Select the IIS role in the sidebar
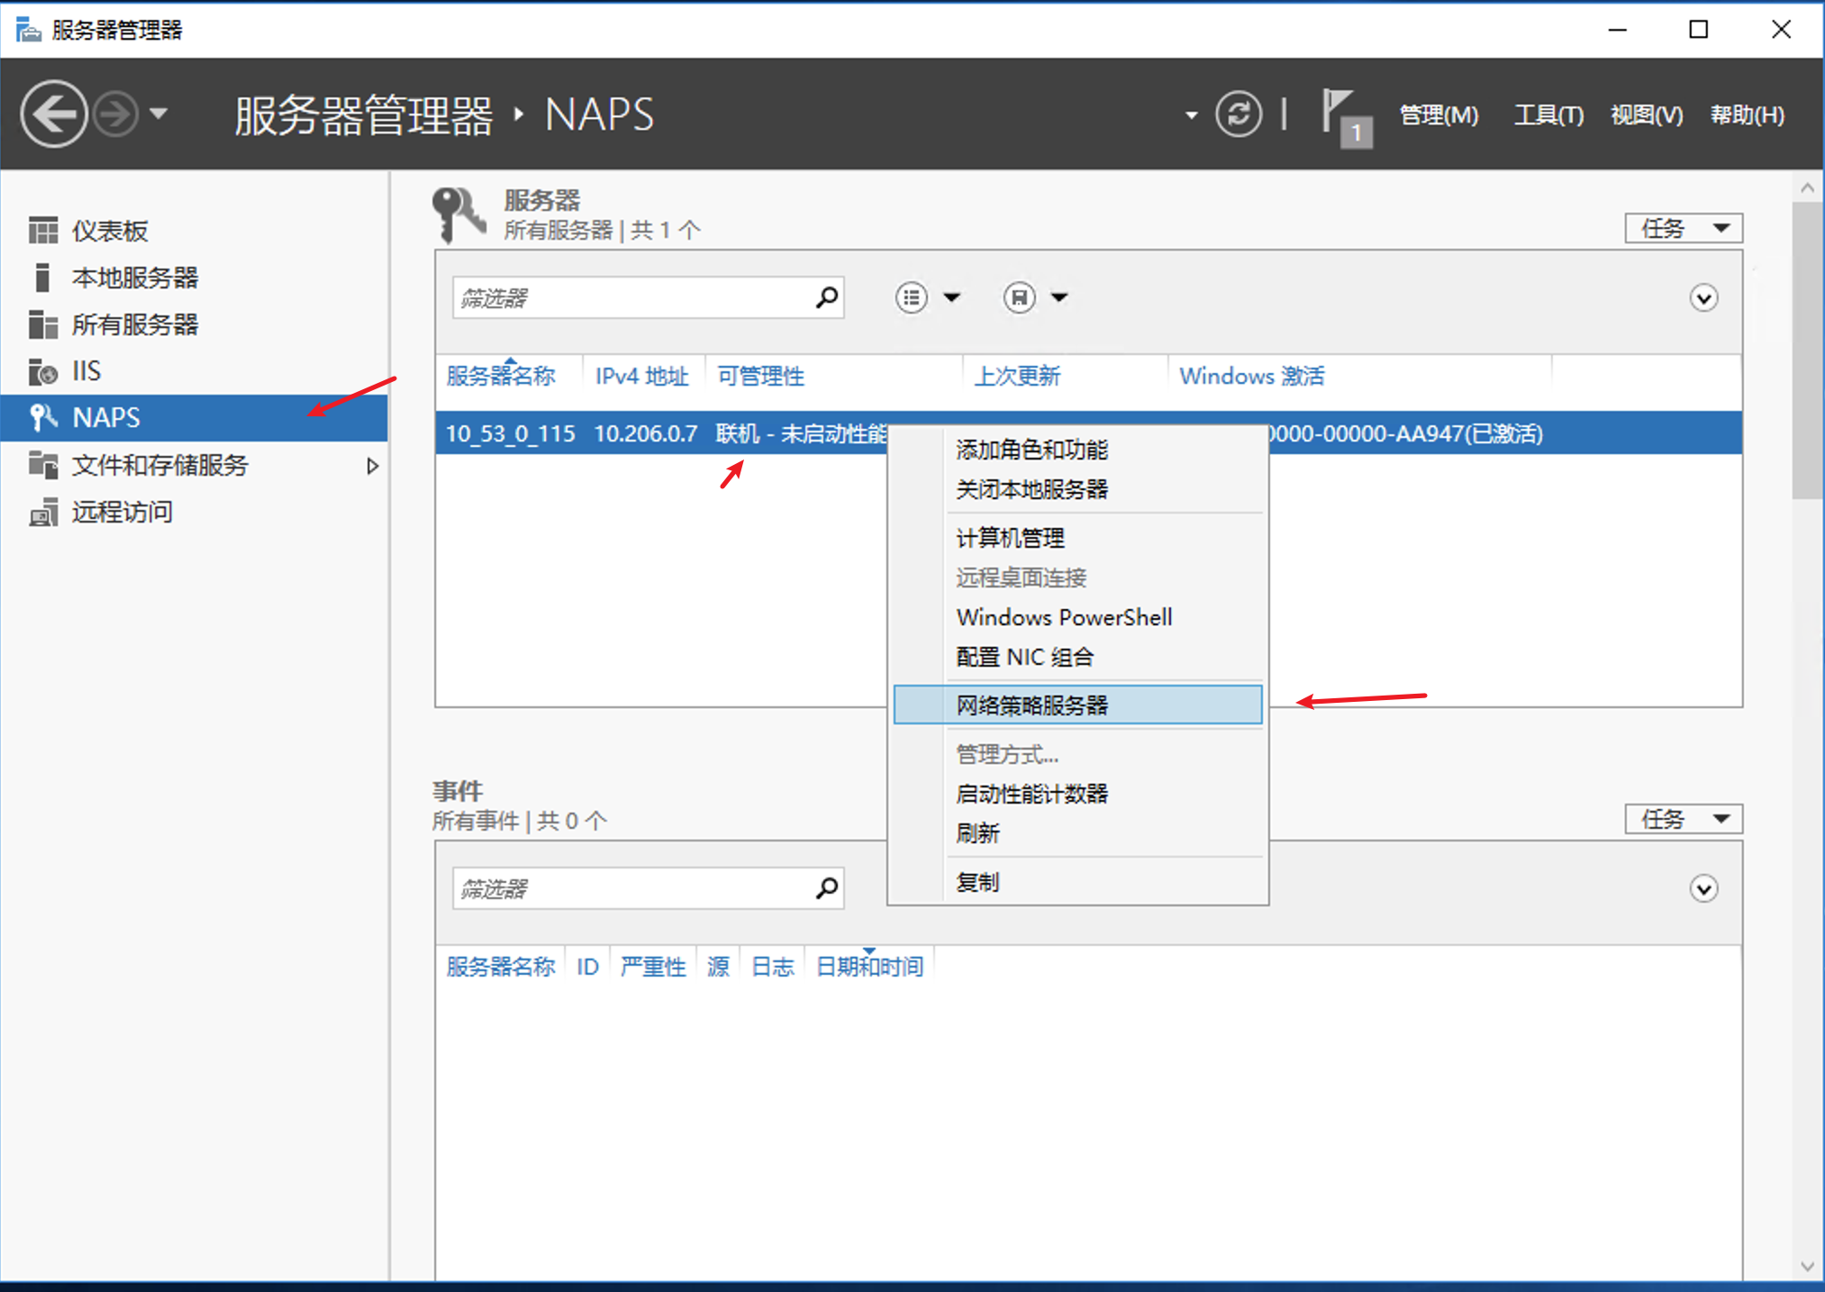This screenshot has height=1292, width=1825. (87, 370)
